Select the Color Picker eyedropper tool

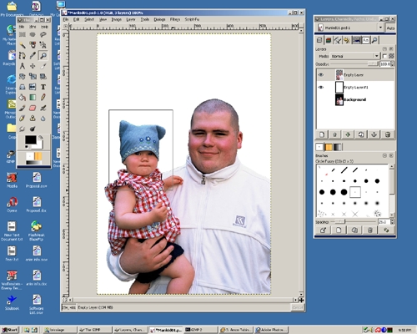[x=33, y=56]
